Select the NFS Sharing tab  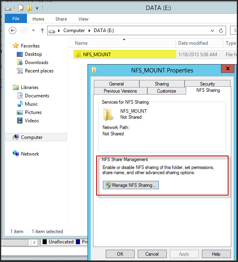point(208,90)
